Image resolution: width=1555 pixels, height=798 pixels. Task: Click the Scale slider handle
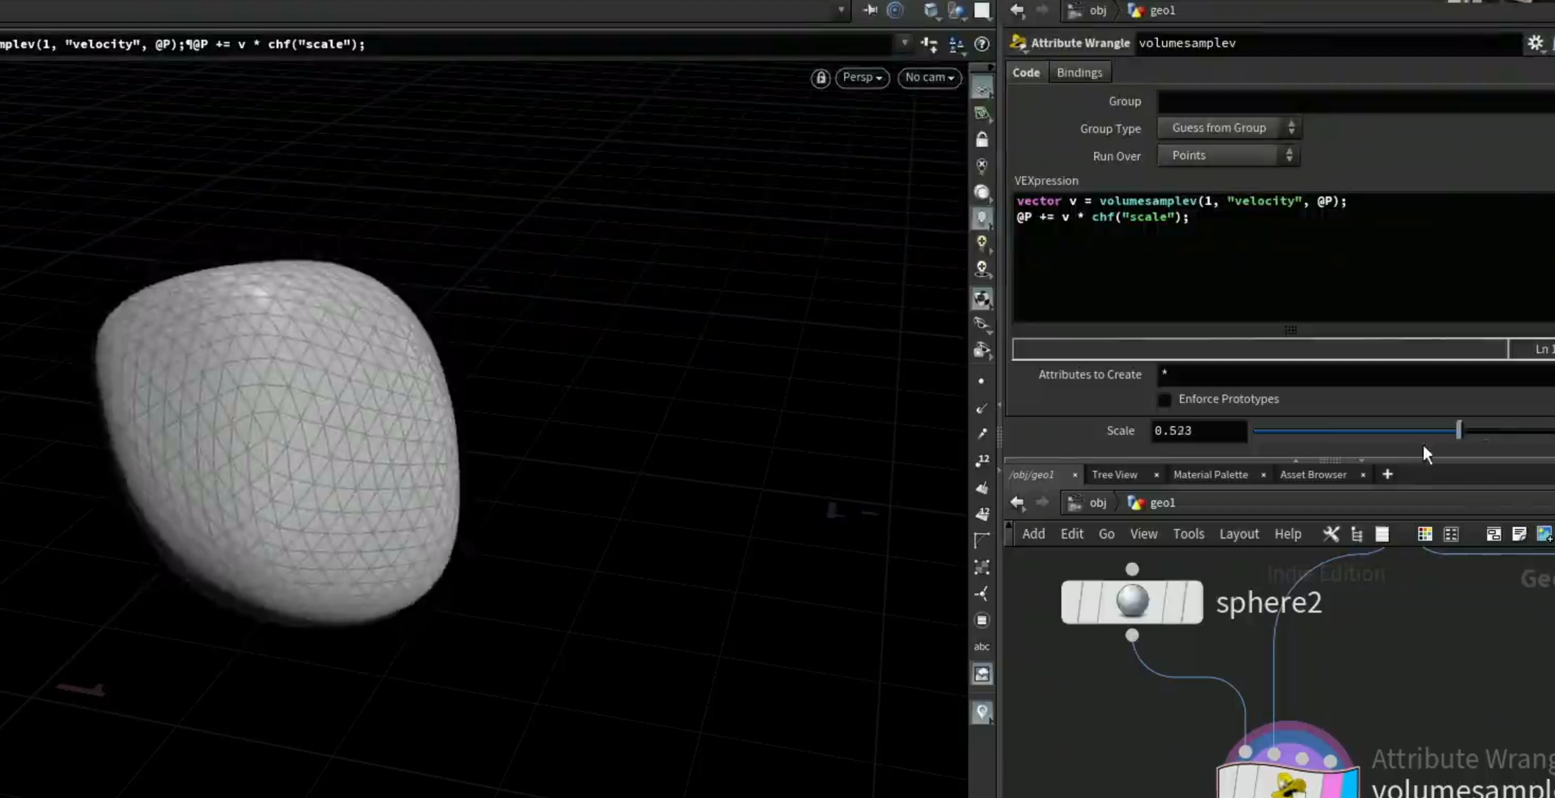click(1459, 431)
